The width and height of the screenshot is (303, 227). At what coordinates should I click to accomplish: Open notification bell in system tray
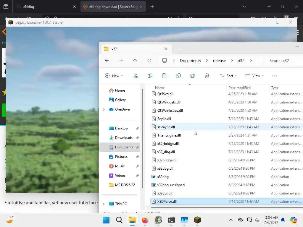[283, 220]
